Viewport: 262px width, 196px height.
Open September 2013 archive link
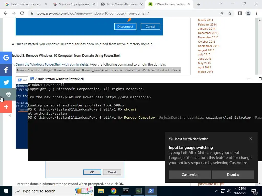209,46
